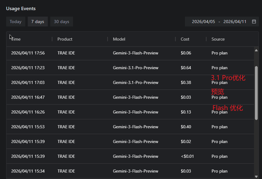
Task: Click the vertical scrollbar thumb
Action: tap(256, 92)
